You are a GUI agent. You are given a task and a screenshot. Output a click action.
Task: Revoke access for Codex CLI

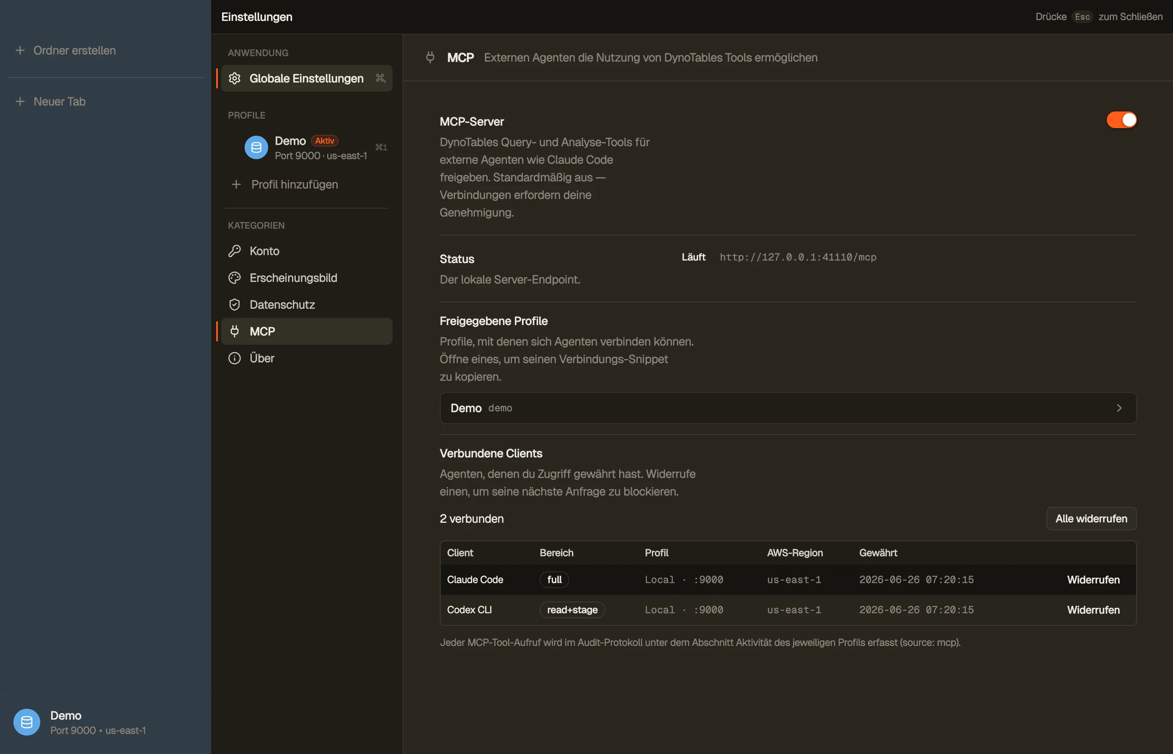(x=1093, y=610)
